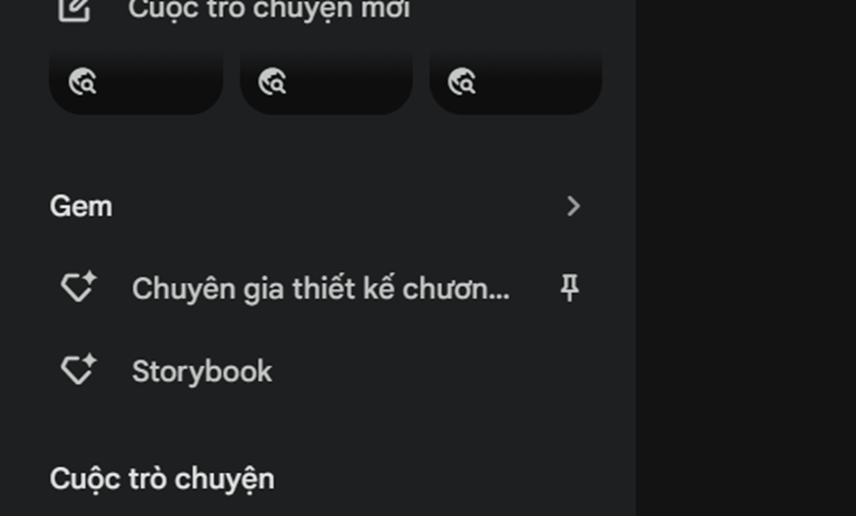The height and width of the screenshot is (516, 856).
Task: Click the globe-search icon in the rightmost card
Action: (x=462, y=82)
